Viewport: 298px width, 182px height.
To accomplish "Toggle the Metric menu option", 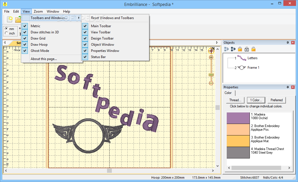I will click(51, 26).
